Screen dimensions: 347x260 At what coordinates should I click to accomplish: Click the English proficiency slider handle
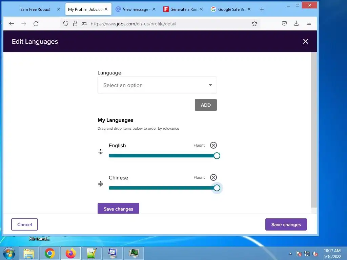coord(217,156)
